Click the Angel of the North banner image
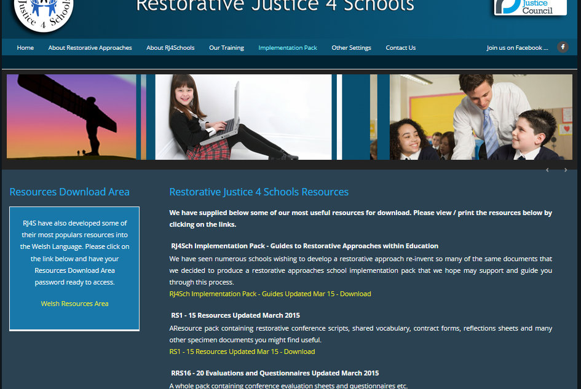Viewport: 581px width, 389px height. (x=71, y=117)
